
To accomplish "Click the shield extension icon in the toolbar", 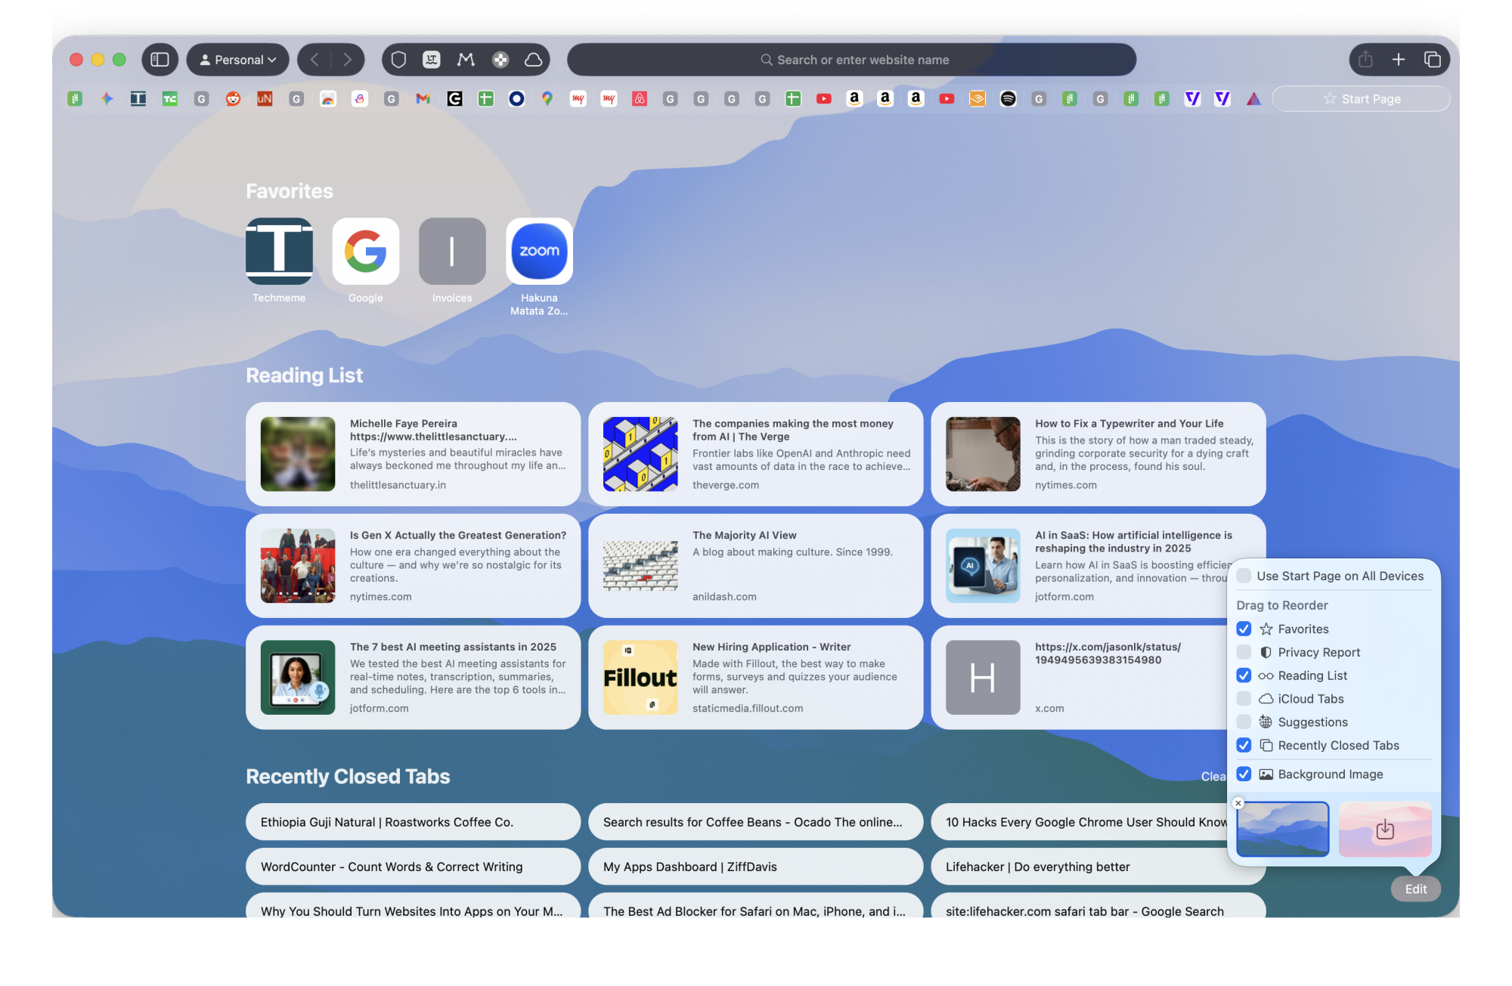I will [398, 59].
